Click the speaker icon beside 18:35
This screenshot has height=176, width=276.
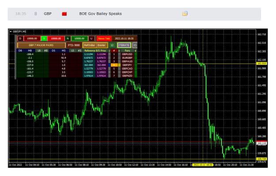tap(36, 14)
